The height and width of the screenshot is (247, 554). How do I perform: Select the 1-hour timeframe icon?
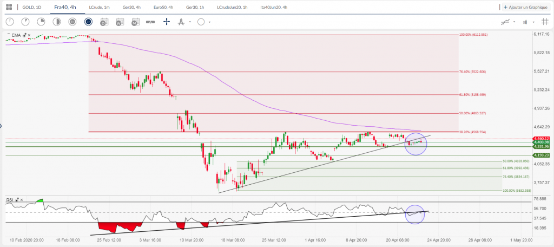point(72,22)
